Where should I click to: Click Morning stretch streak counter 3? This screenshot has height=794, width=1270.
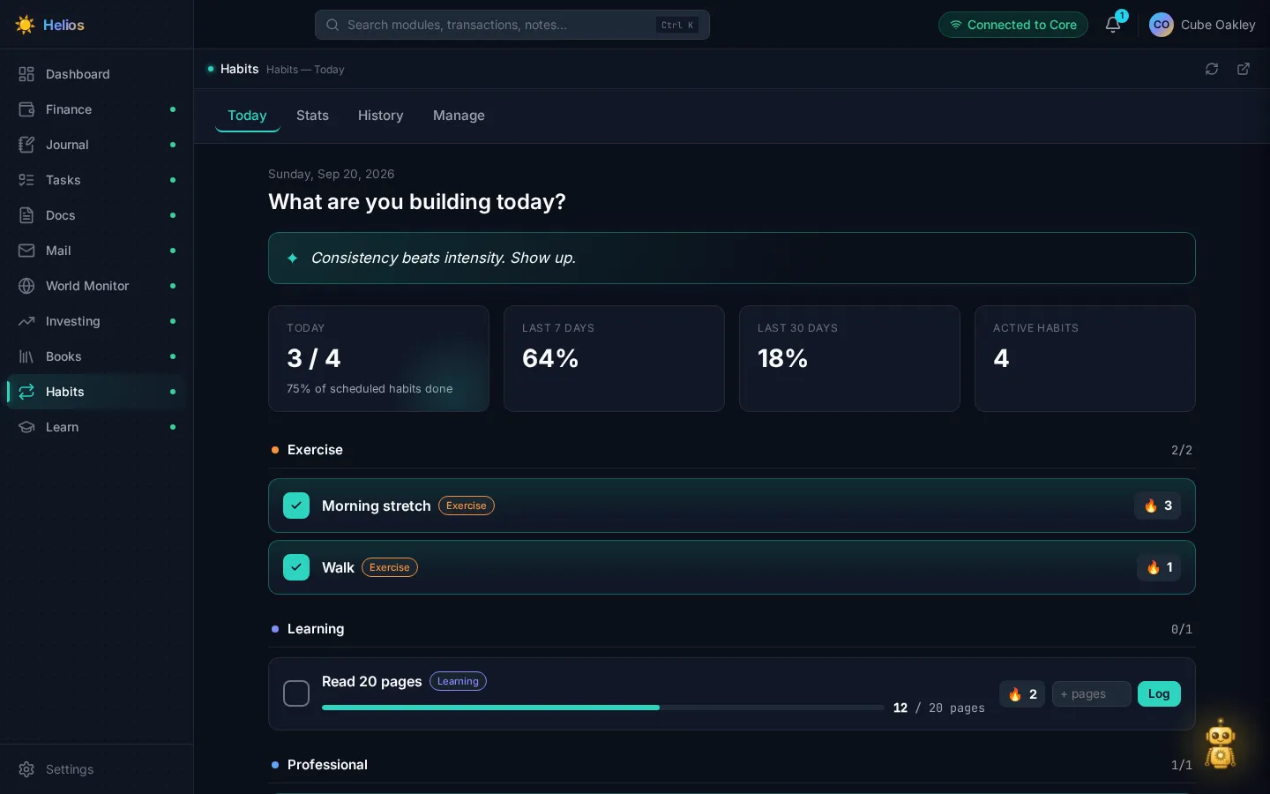click(x=1157, y=506)
